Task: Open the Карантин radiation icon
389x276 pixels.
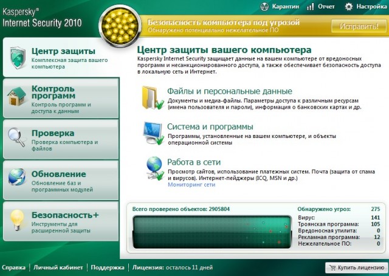Action: tap(264, 7)
